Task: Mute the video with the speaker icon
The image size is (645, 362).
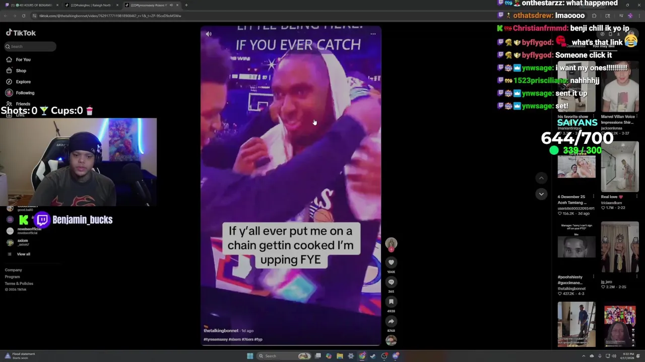Action: pos(209,34)
